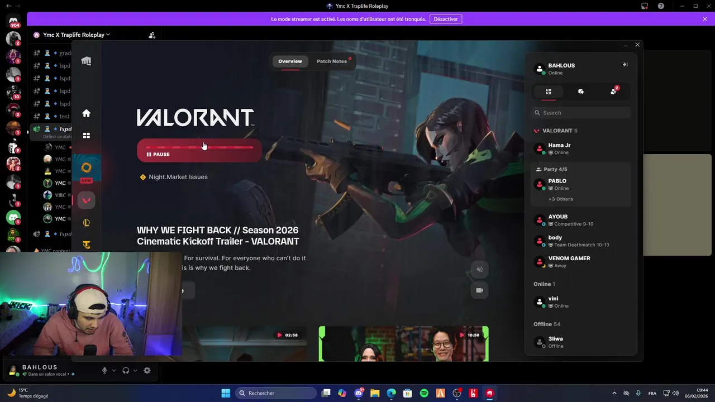The height and width of the screenshot is (402, 715).
Task: Open friend requests with 2 notifications
Action: [613, 91]
